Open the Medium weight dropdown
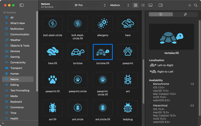 coord(120,5)
